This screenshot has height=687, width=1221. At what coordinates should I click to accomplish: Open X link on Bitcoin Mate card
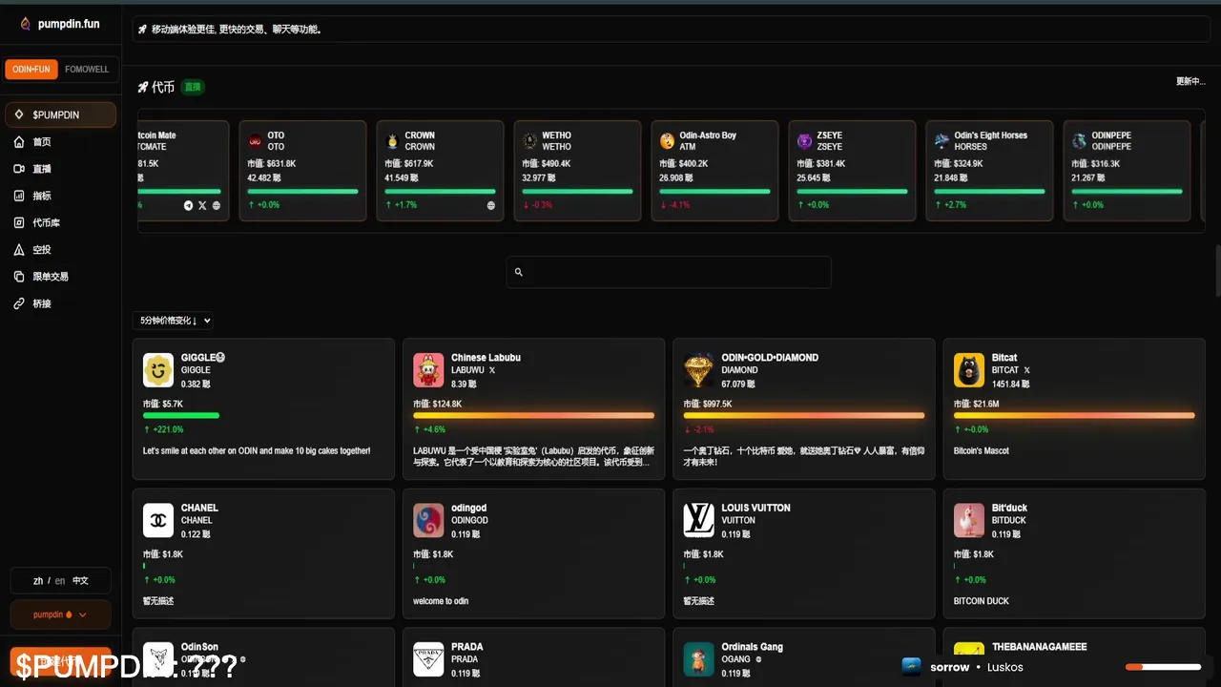tap(202, 205)
